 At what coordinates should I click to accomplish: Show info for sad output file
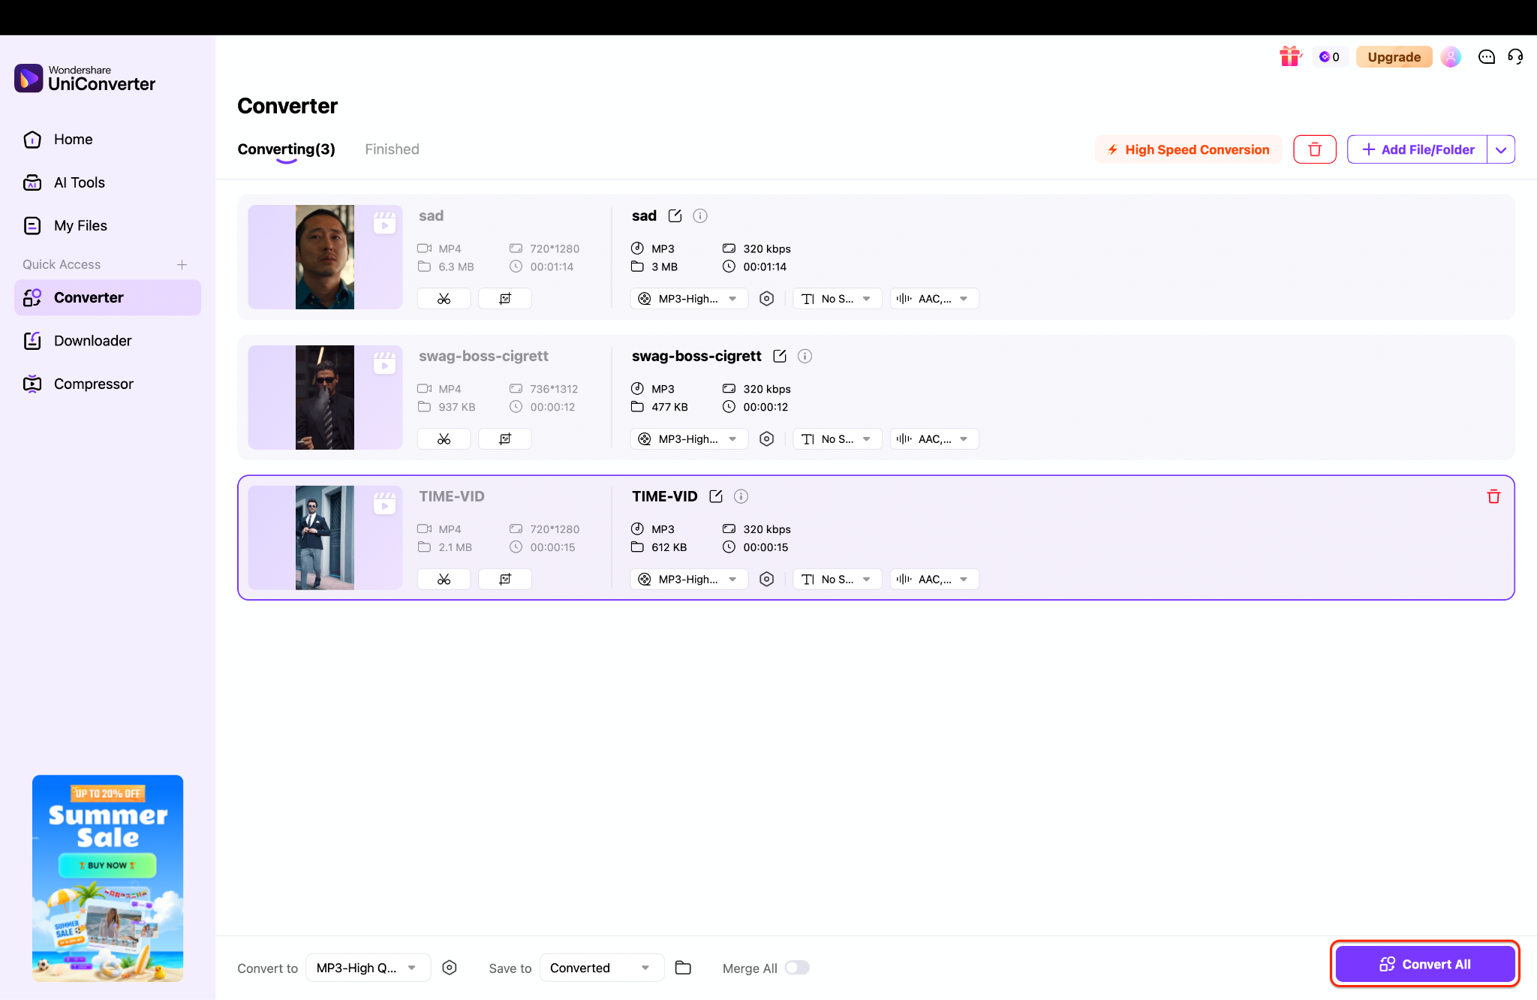coord(700,216)
